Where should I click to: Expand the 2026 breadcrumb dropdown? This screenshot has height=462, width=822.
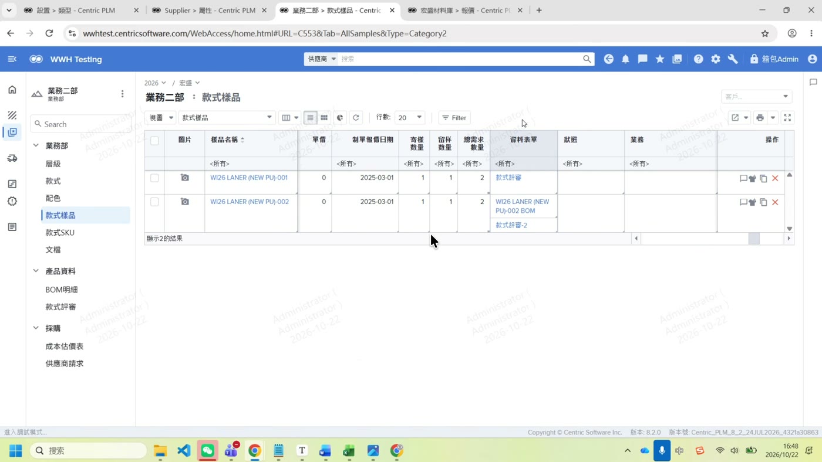coord(155,83)
